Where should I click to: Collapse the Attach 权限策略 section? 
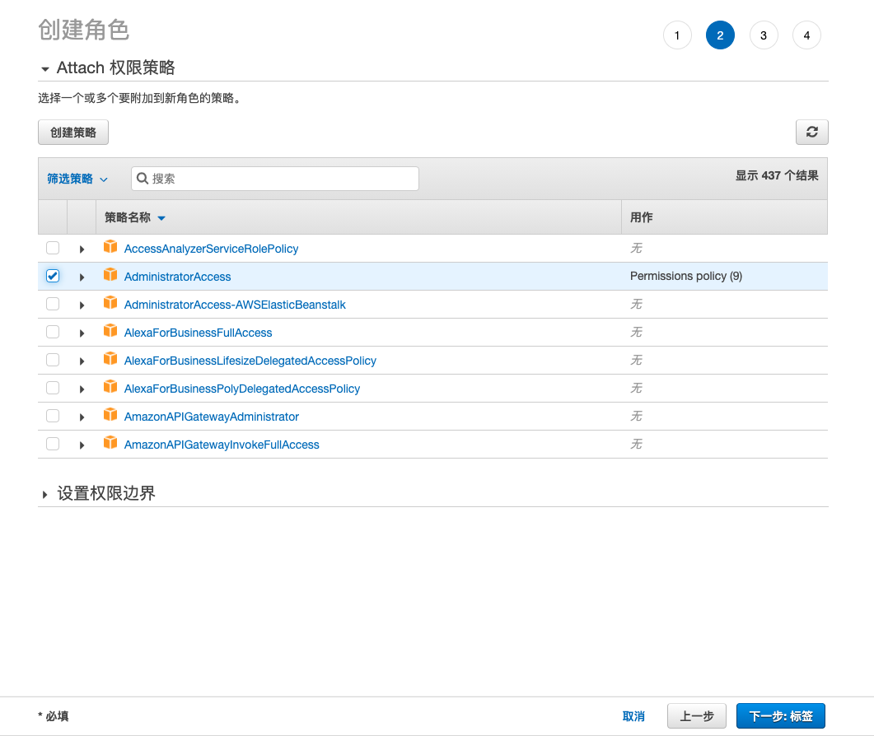[x=44, y=68]
